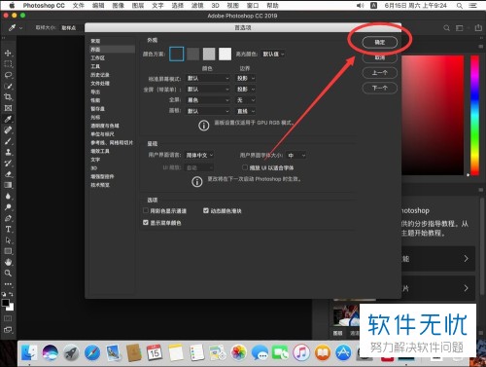The width and height of the screenshot is (486, 367).
Task: Open the 文件 menu
Action: [x=79, y=6]
